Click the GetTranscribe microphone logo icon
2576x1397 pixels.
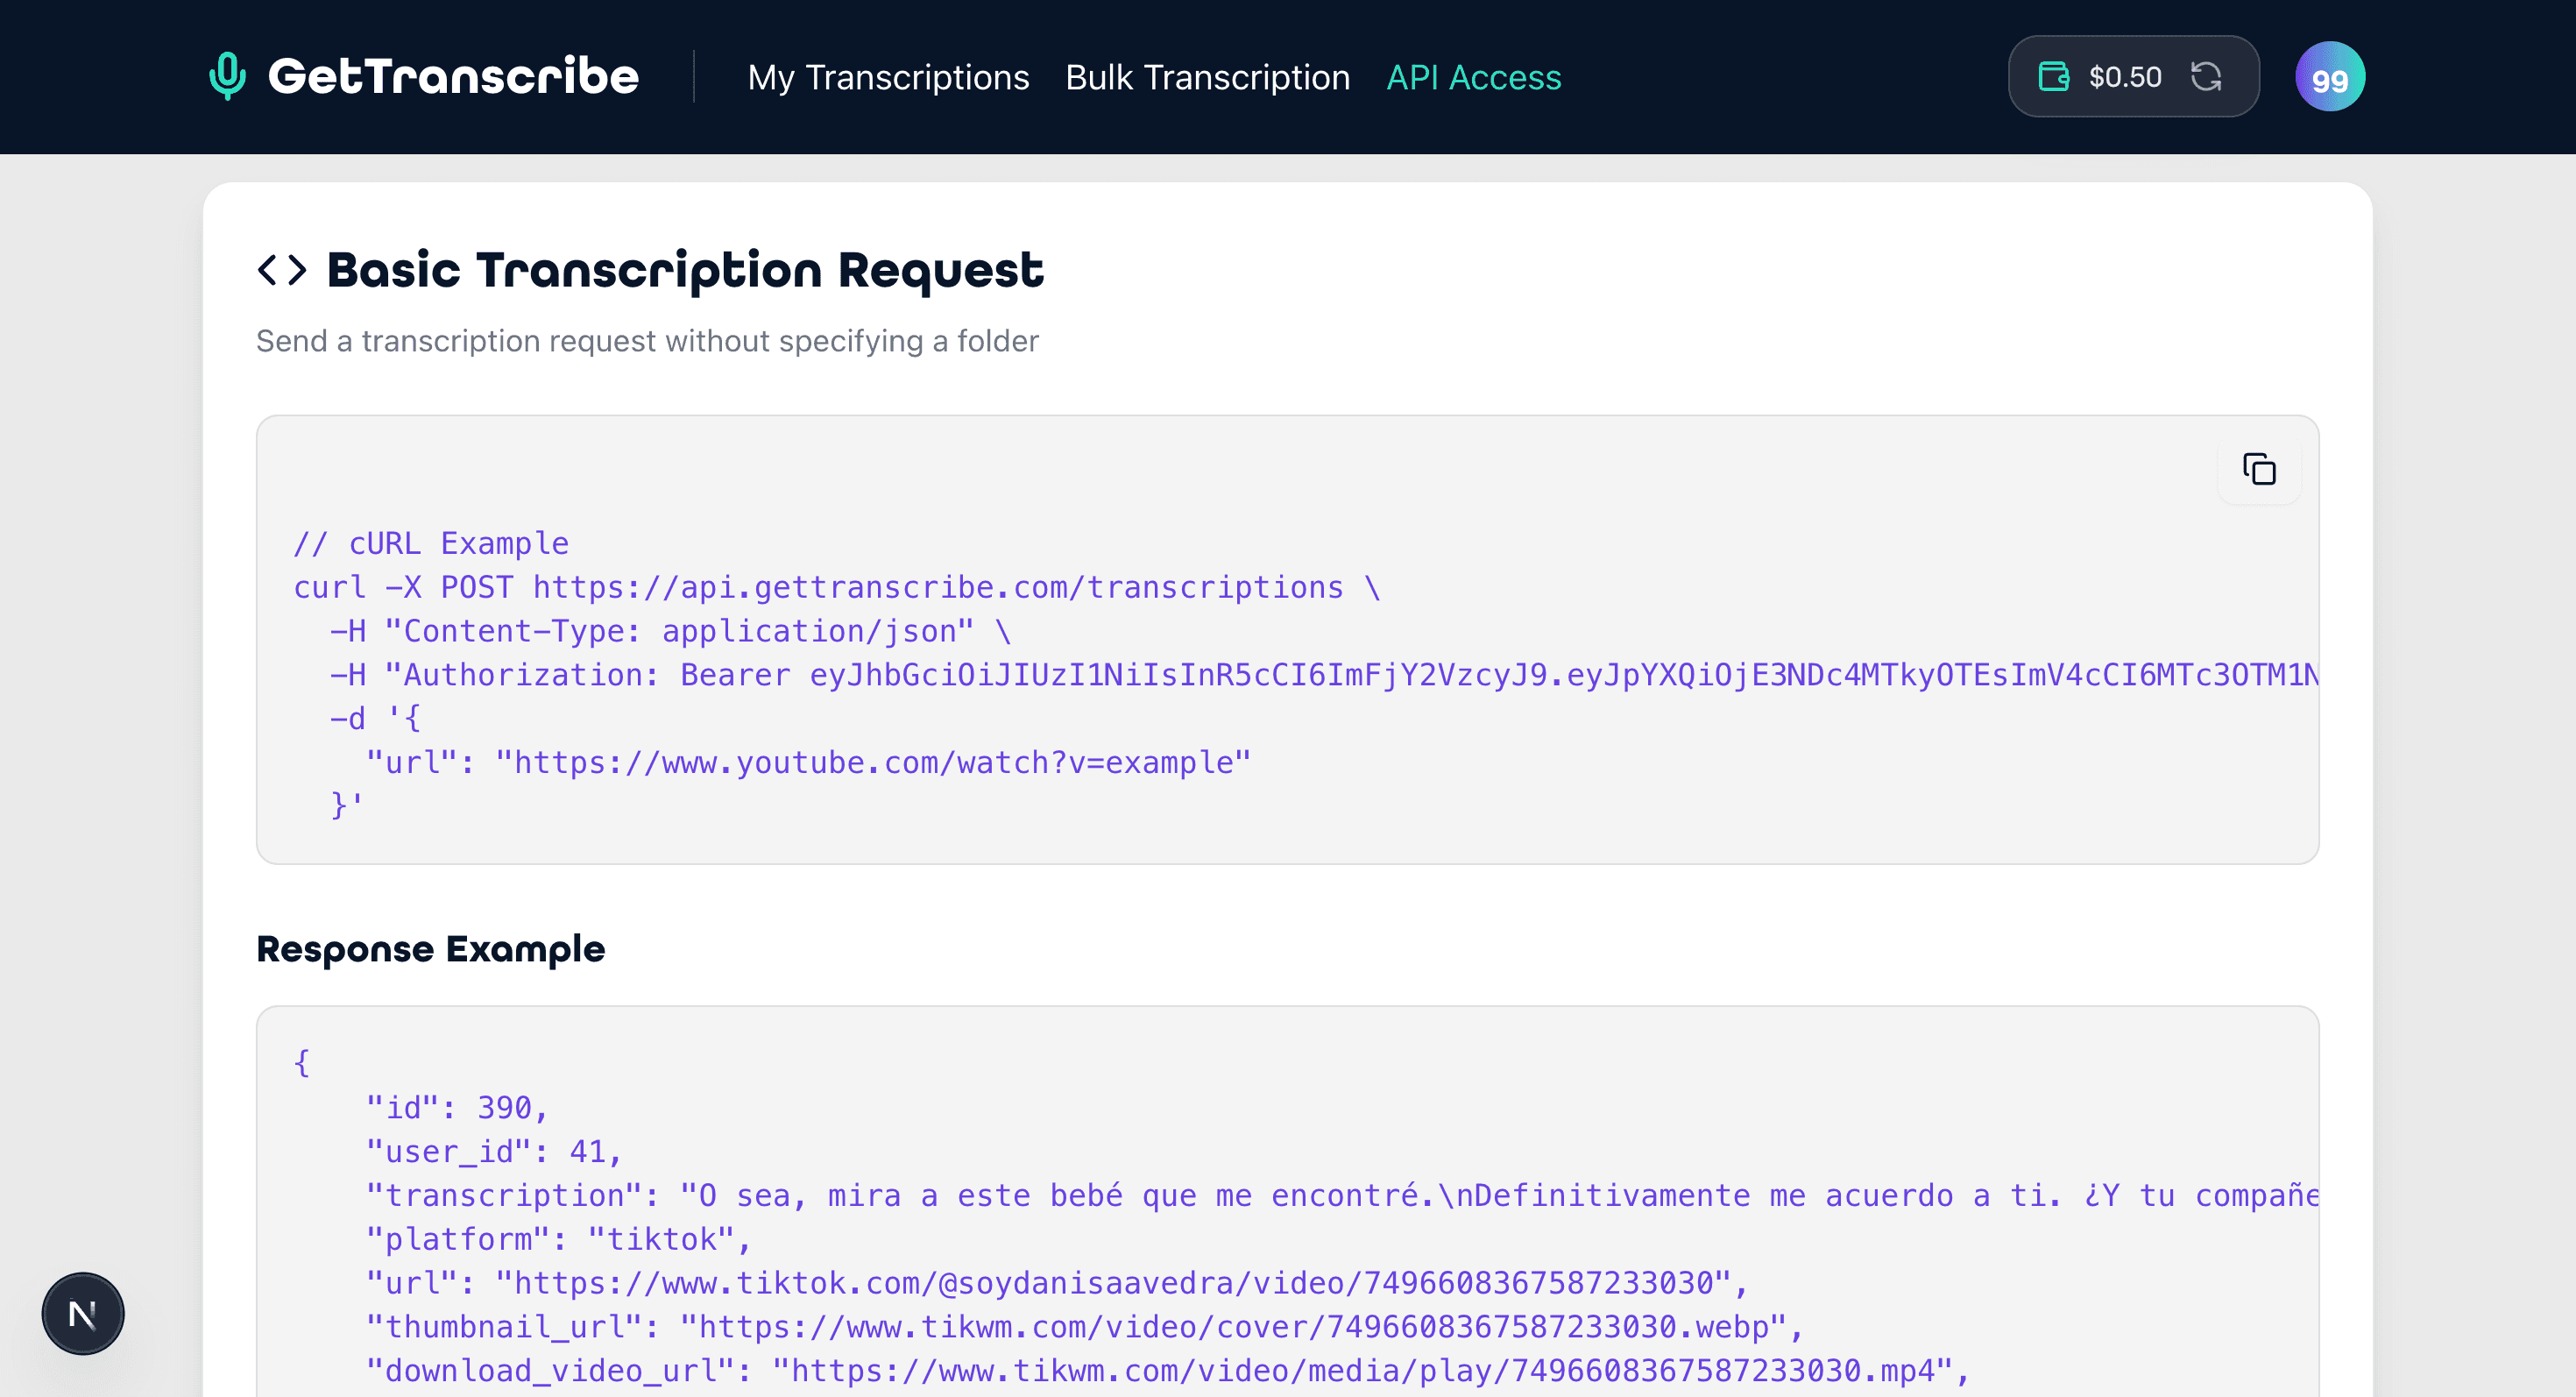coord(226,75)
